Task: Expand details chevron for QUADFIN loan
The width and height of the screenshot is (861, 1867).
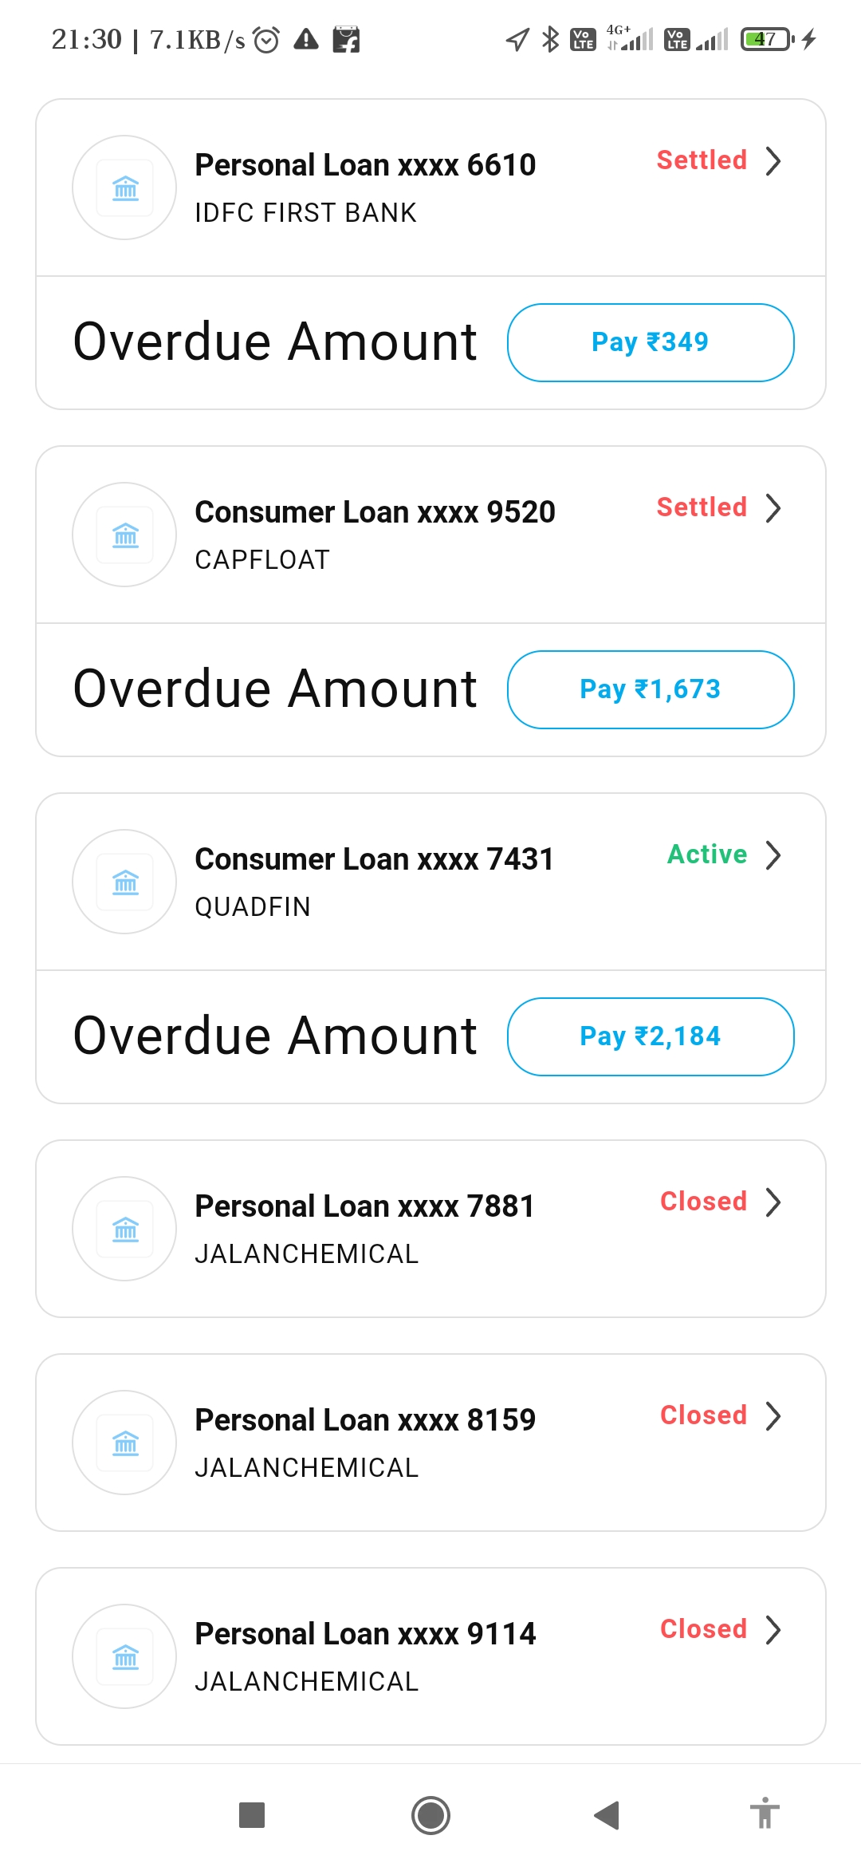Action: pyautogui.click(x=773, y=855)
